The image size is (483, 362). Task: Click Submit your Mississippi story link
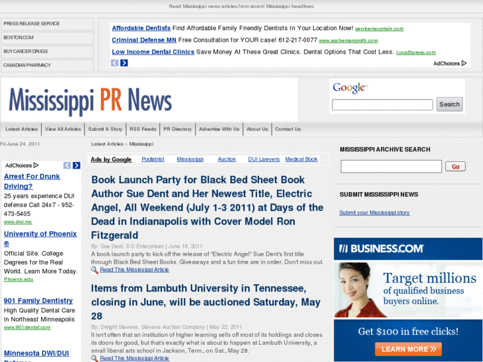point(375,213)
